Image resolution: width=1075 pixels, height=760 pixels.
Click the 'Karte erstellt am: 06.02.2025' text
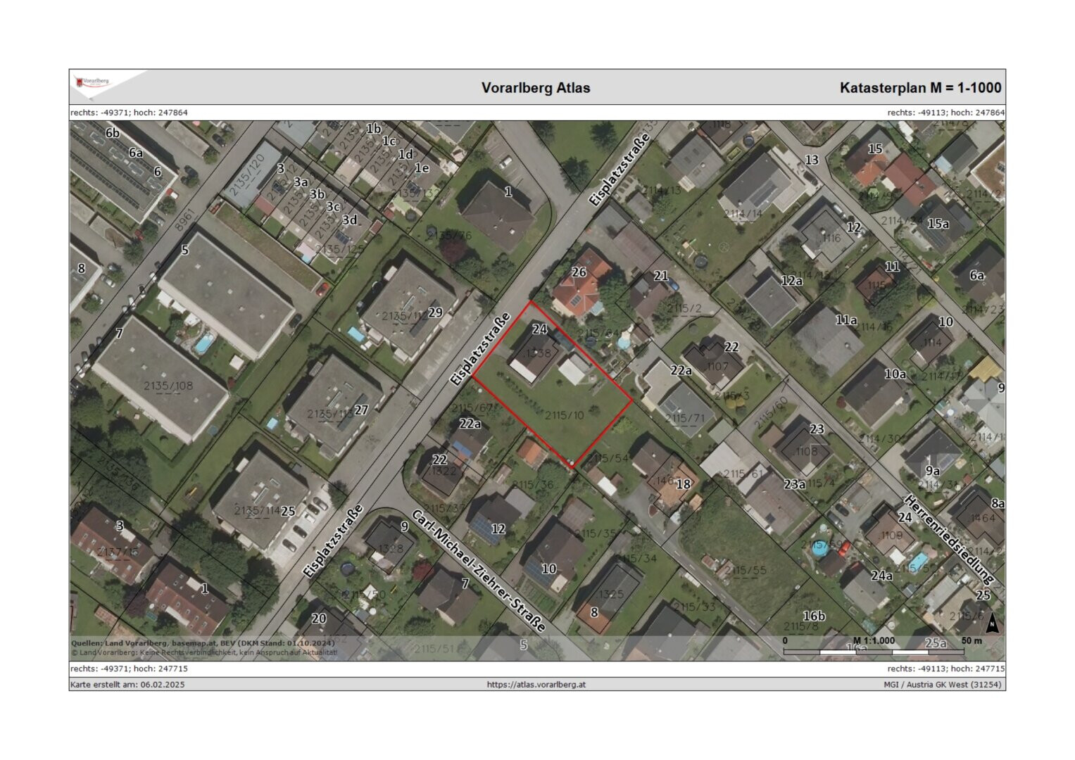tap(127, 684)
